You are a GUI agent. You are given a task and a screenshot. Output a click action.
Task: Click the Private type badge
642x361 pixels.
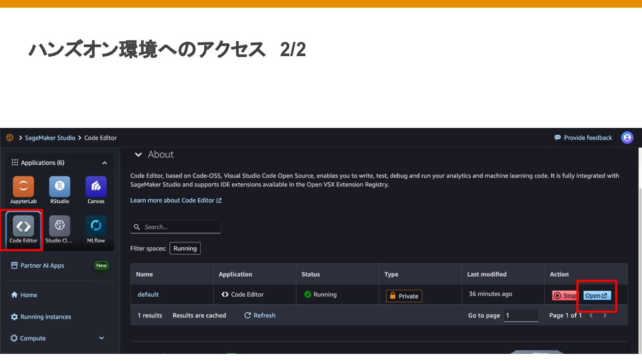(404, 296)
